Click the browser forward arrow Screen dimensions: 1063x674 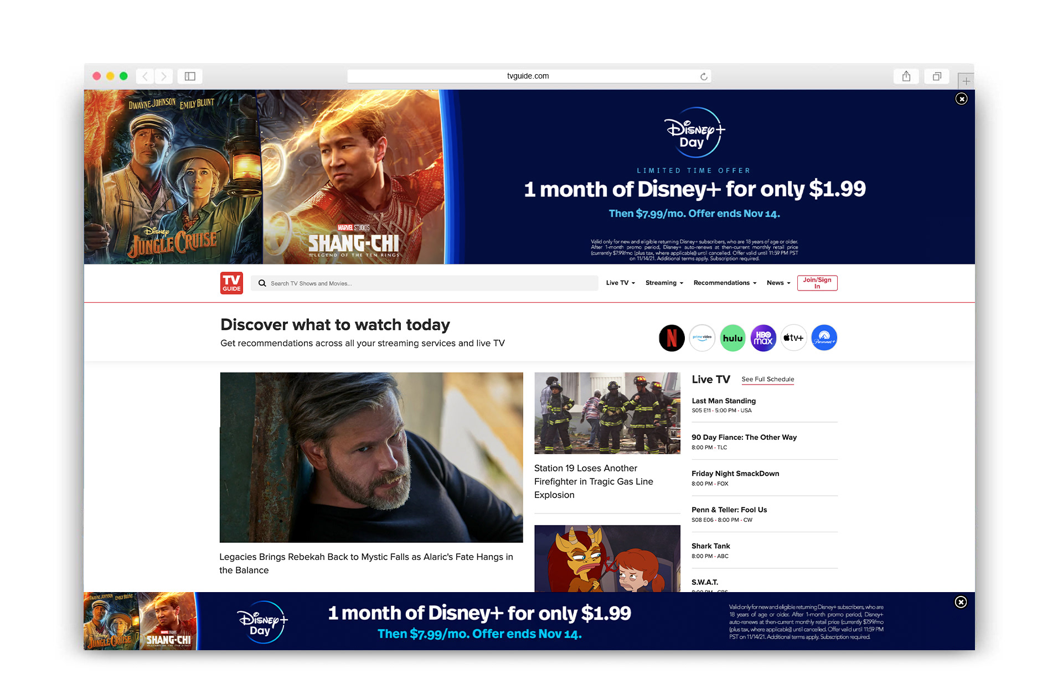click(x=164, y=76)
